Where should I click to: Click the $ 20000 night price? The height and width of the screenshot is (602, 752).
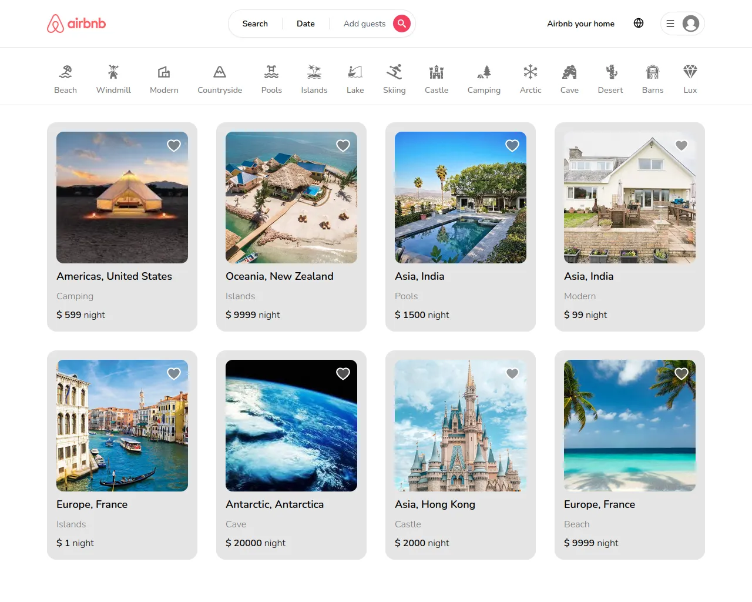point(256,543)
